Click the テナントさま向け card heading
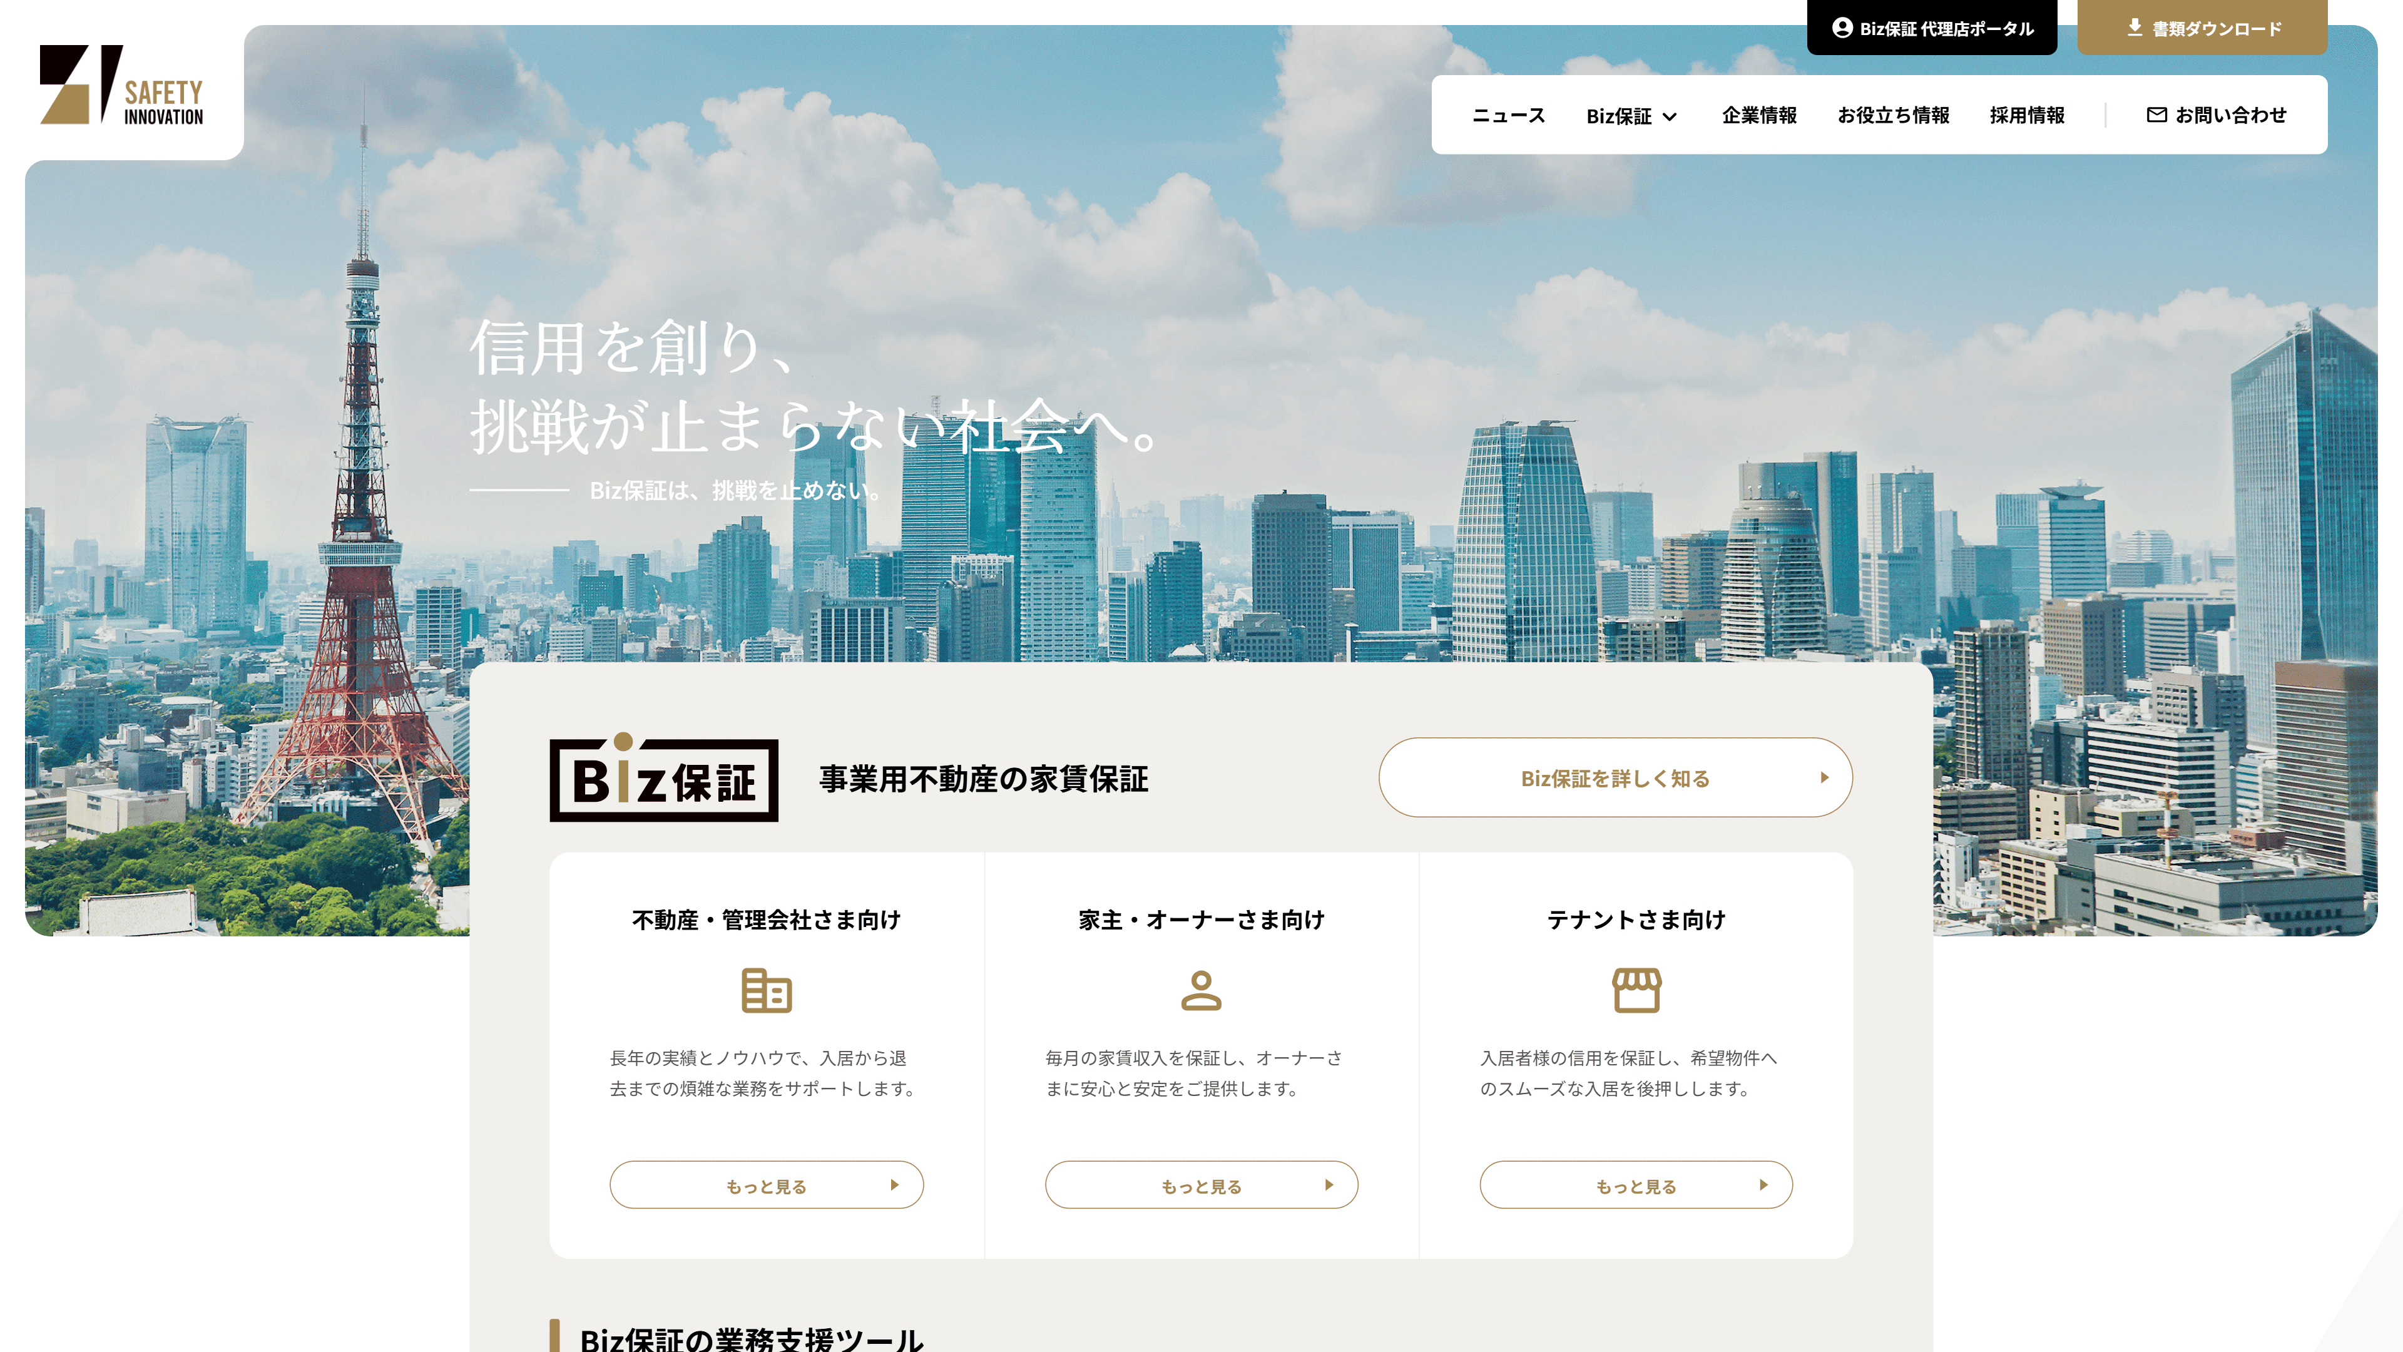 [1636, 920]
